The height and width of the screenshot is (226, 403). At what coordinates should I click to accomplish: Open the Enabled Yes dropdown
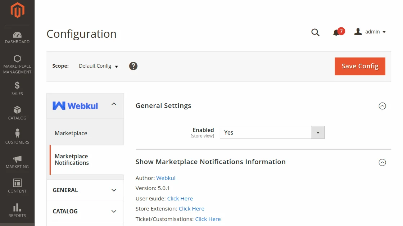(272, 132)
